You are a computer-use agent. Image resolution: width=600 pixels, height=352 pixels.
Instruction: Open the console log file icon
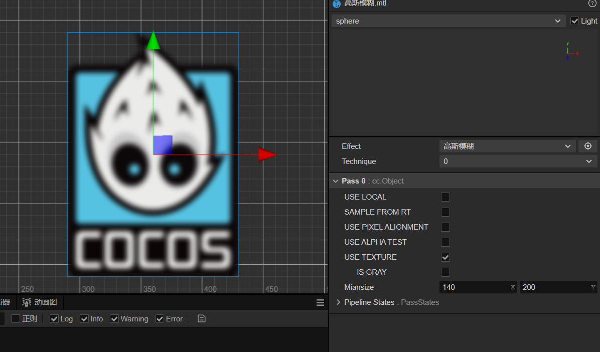point(202,319)
